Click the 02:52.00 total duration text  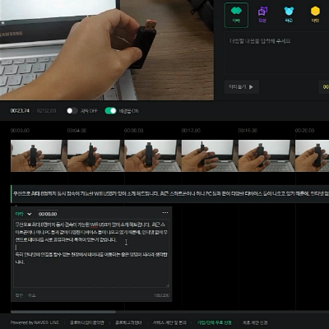pos(46,111)
